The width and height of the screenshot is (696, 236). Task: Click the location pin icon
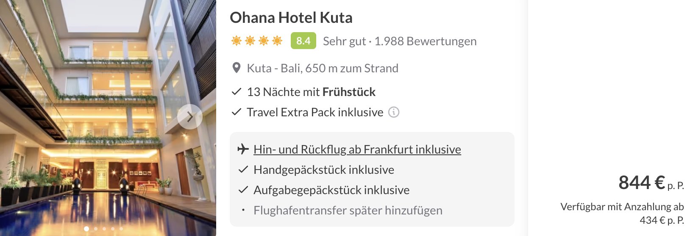237,68
